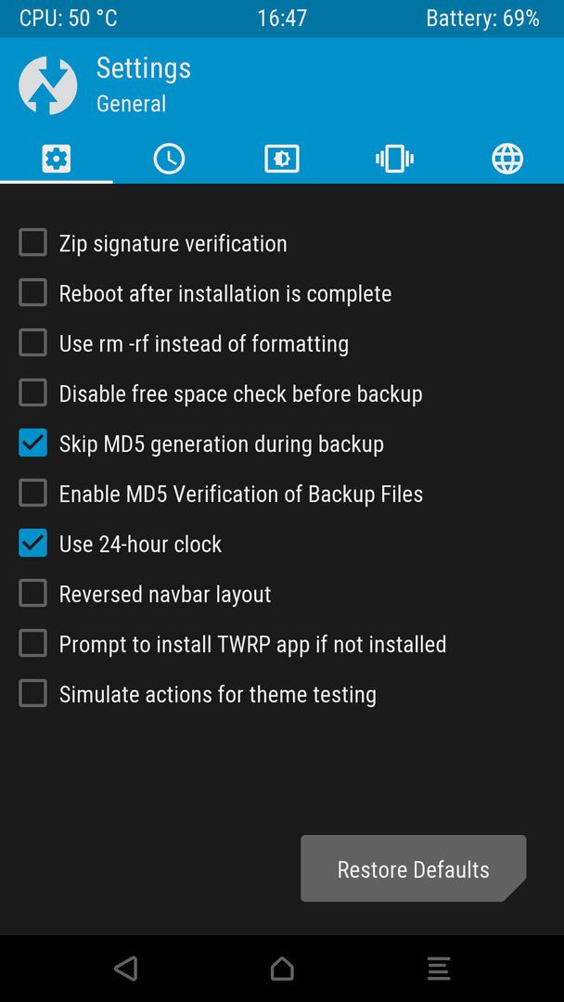This screenshot has width=564, height=1002.
Task: Click the Restore Defaults button
Action: [413, 868]
